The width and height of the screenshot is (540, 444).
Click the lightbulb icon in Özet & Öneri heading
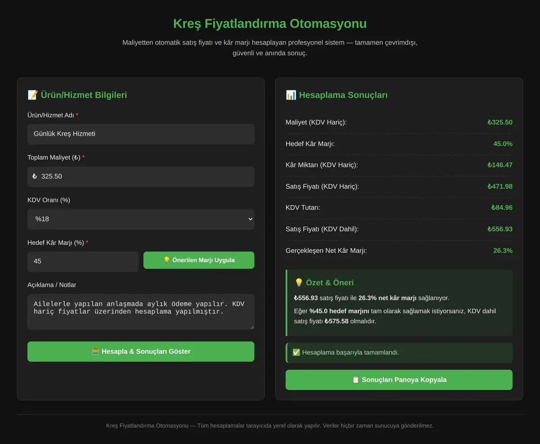click(299, 283)
